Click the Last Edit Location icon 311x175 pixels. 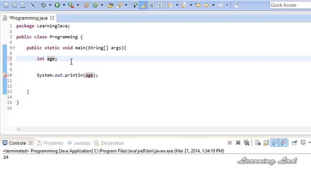point(198,5)
